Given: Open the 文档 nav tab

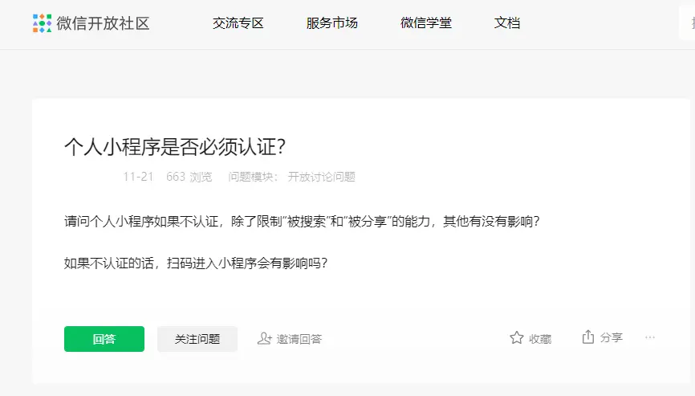Looking at the screenshot, I should [x=507, y=23].
